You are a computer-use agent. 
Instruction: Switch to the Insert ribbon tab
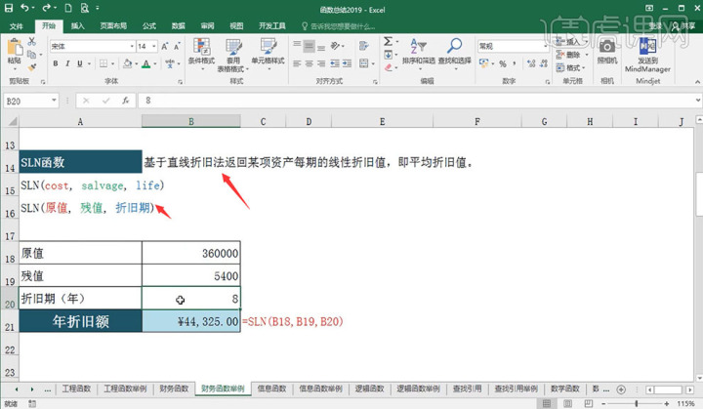77,26
